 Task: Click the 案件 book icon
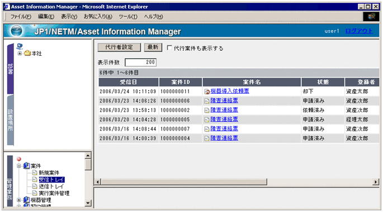(26, 166)
